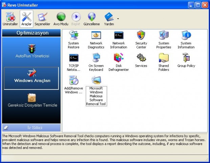Expand the dropdown arrow beside Yardım

[118, 19]
